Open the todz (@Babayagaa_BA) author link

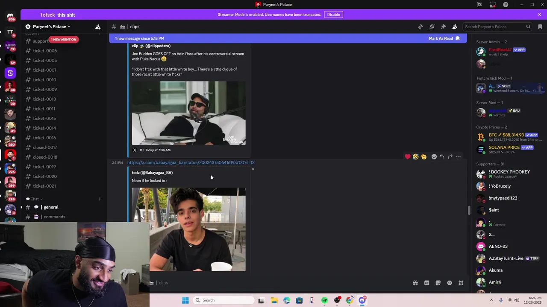[x=152, y=173]
